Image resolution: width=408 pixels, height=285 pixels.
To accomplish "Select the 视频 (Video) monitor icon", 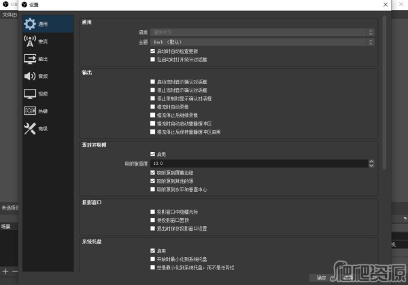I will [x=30, y=94].
